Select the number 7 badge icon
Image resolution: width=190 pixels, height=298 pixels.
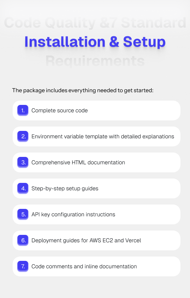(23, 266)
